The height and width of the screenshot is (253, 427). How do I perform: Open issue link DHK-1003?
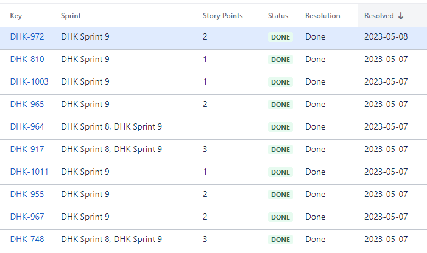tap(29, 81)
